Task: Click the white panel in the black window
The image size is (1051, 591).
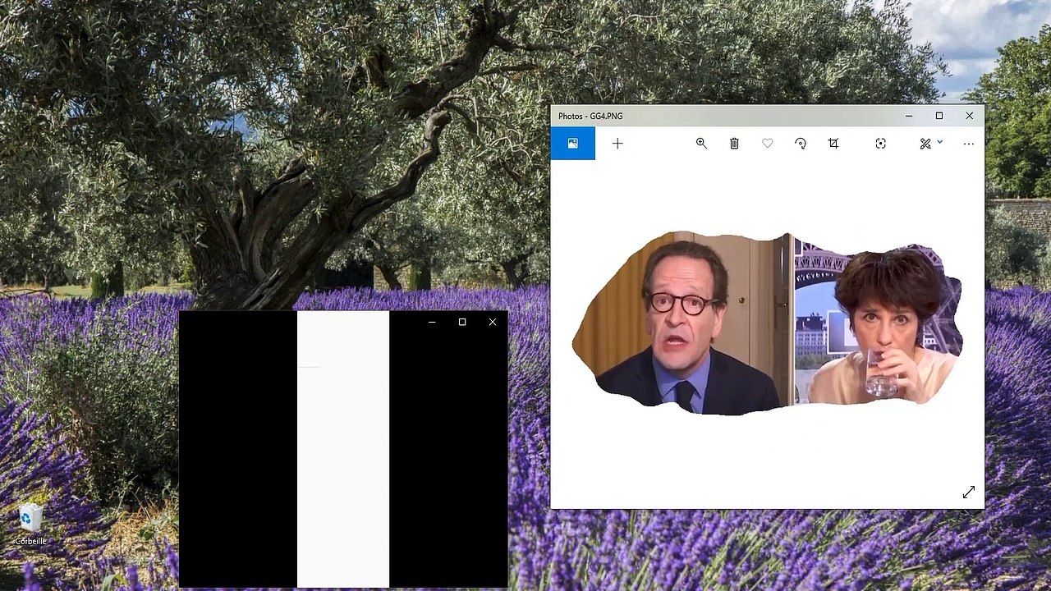Action: (x=343, y=449)
